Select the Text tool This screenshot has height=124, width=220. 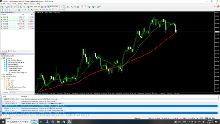(x=25, y=10)
